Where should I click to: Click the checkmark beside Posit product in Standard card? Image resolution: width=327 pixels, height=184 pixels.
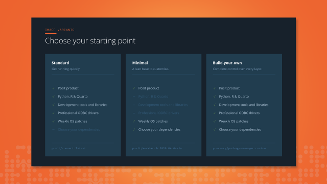click(53, 88)
